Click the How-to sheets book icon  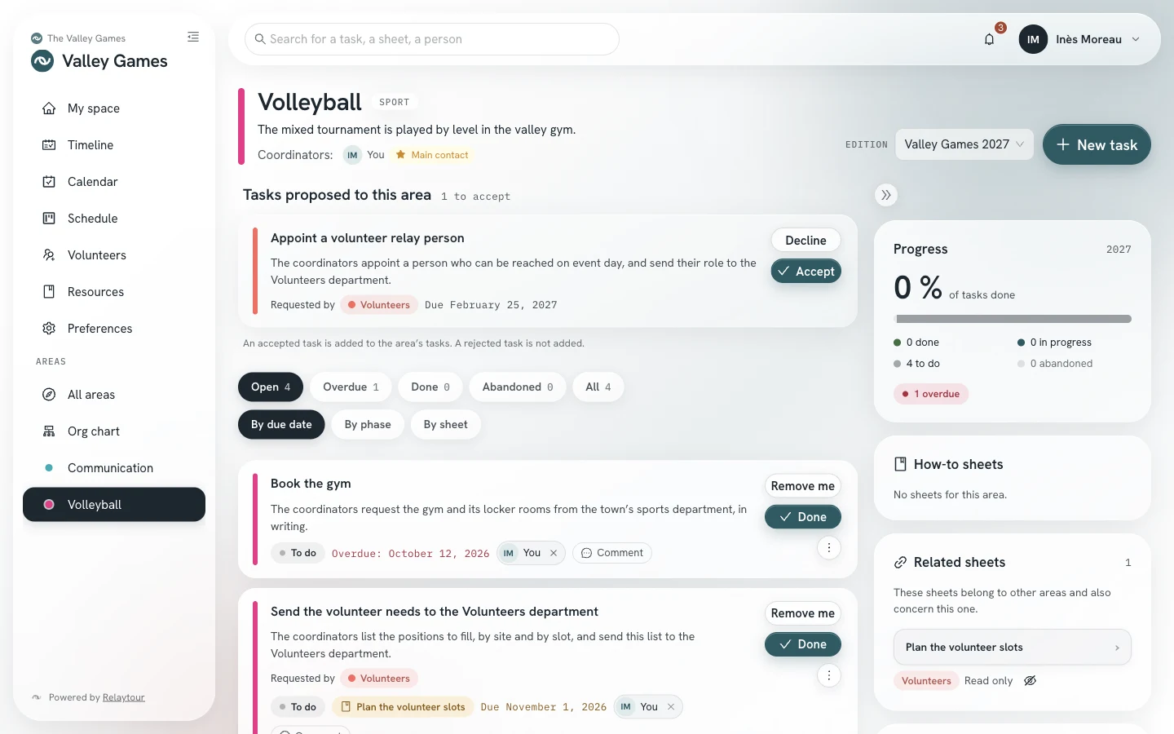point(900,464)
